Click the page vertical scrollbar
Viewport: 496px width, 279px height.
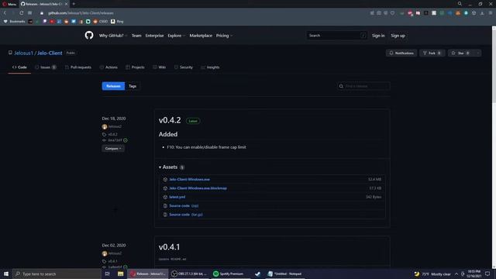494,67
